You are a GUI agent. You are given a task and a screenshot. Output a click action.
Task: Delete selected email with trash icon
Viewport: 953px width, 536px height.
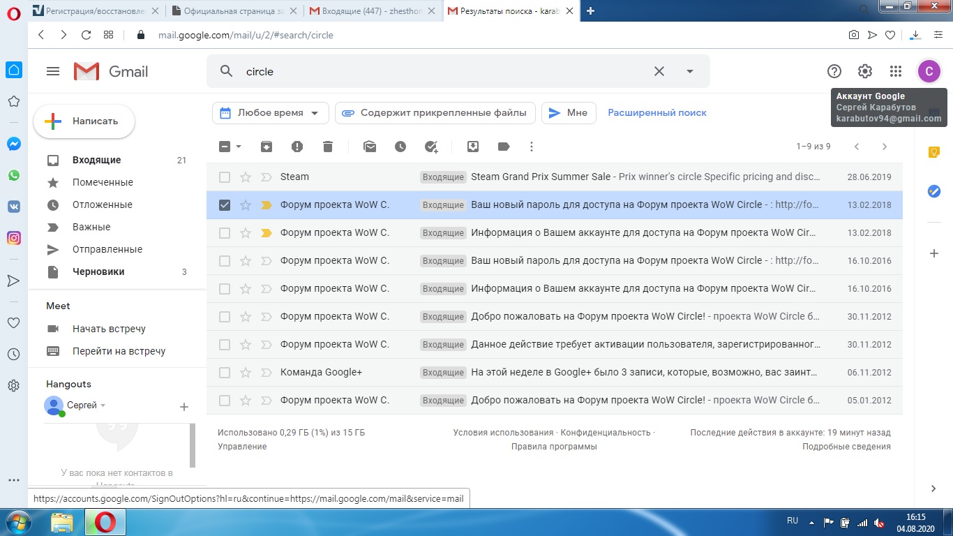pyautogui.click(x=328, y=147)
